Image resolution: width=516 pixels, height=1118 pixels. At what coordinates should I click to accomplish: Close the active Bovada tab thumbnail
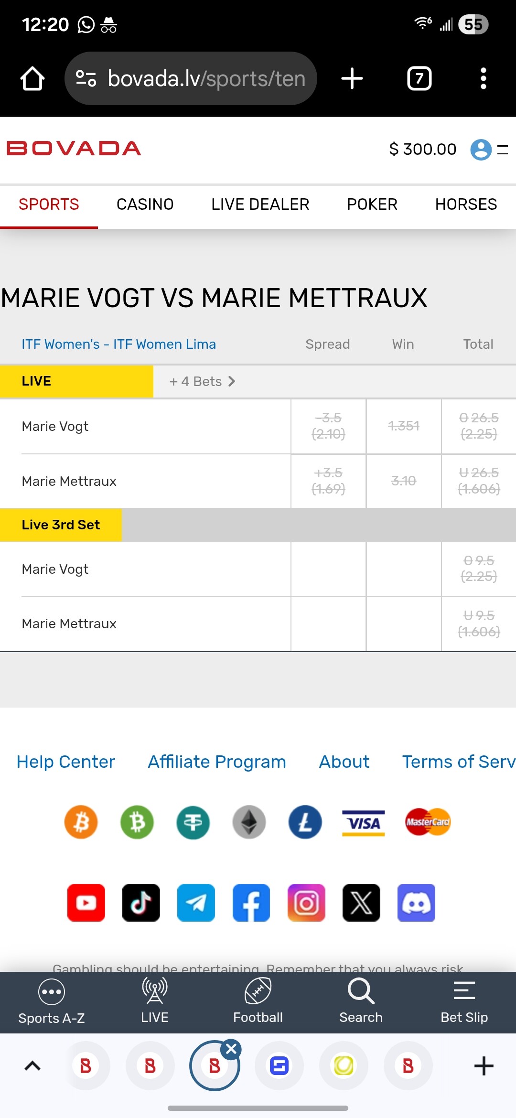coord(231,1049)
